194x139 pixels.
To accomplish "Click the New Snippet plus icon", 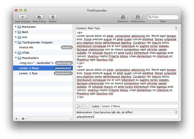I will 23,17.
